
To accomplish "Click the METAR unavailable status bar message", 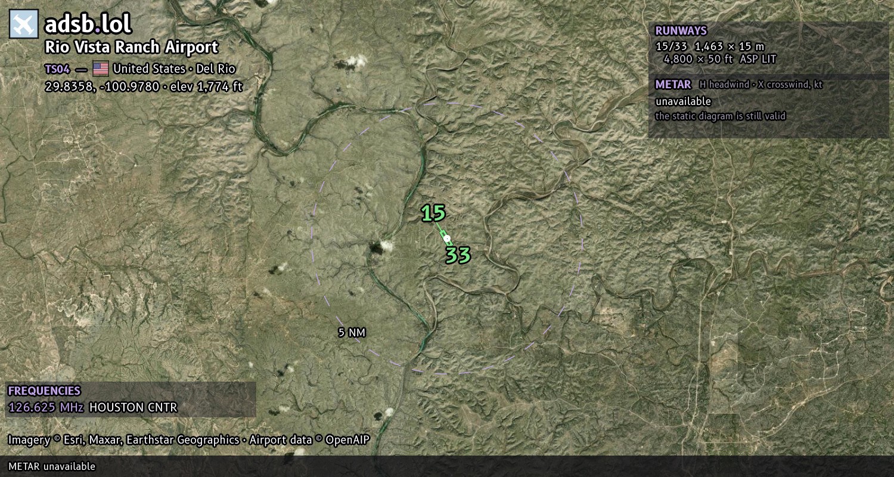I will click(x=52, y=466).
